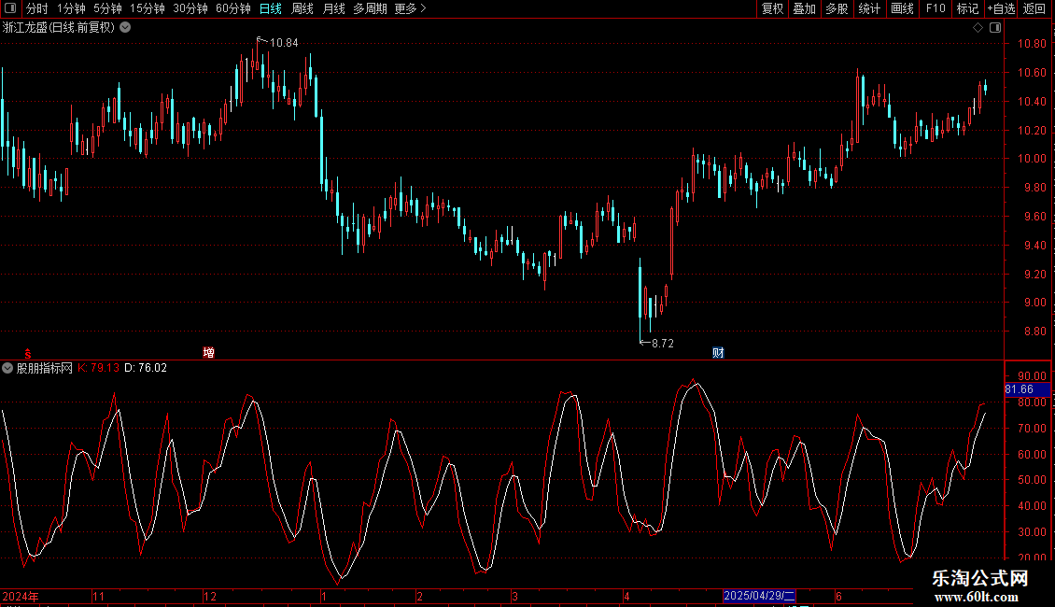This screenshot has width=1055, height=607.
Task: Click 返回 to go back
Action: pos(1034,8)
